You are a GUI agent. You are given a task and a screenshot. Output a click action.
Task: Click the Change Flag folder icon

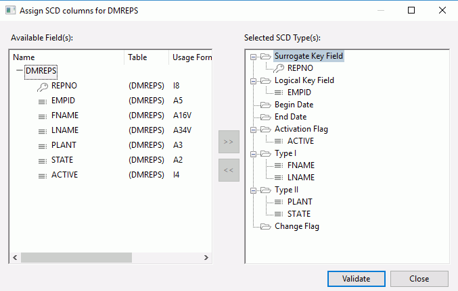265,227
